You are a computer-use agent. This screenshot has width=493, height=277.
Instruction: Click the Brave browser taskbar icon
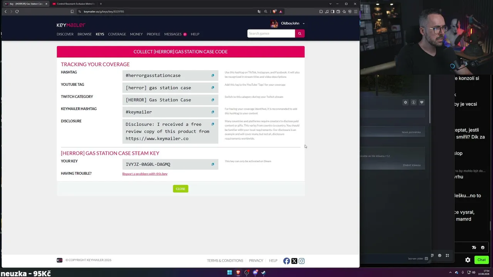238,272
